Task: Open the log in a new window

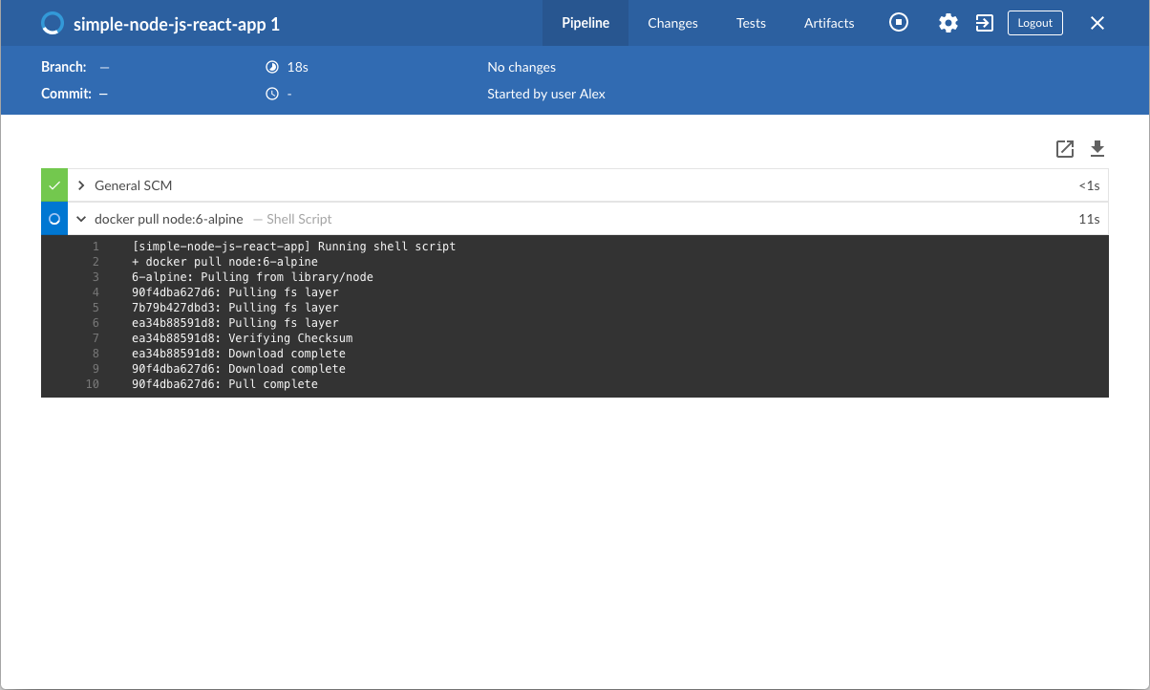Action: (x=1065, y=149)
